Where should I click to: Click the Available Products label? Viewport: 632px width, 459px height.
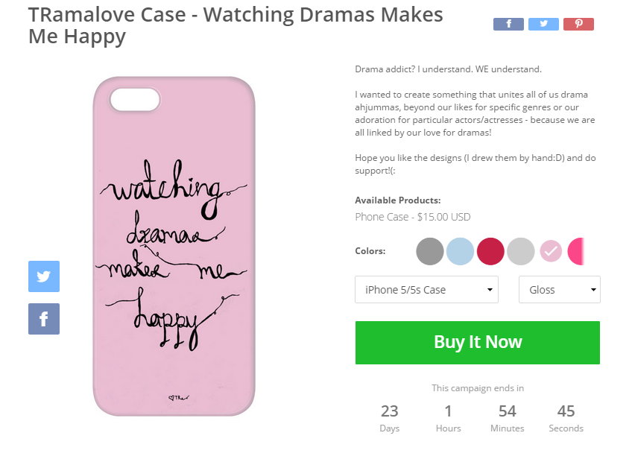[x=397, y=200]
